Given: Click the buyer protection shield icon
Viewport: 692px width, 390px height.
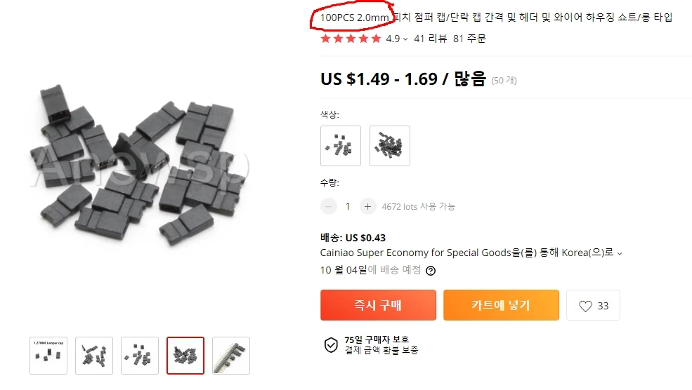Looking at the screenshot, I should (x=331, y=345).
